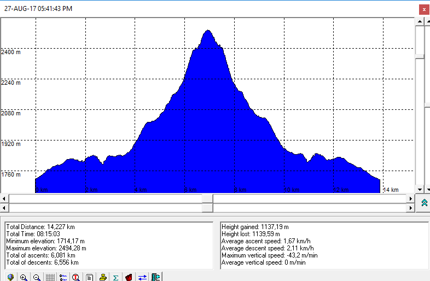The image size is (430, 281).
Task: Click the blue swap arrows icon
Action: pyautogui.click(x=142, y=277)
